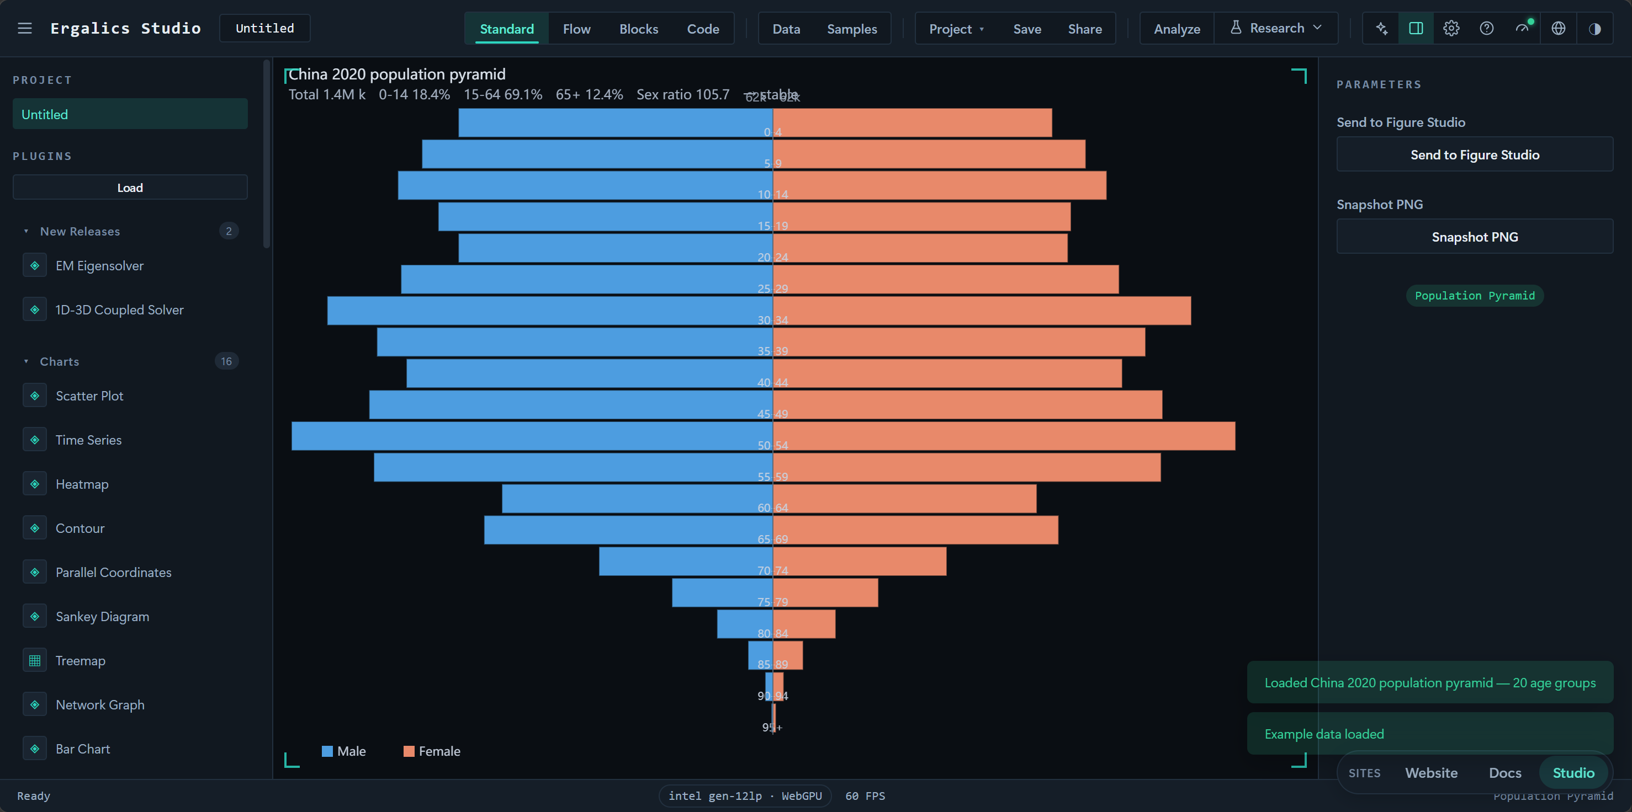Click the Snapshot PNG button
Image resolution: width=1632 pixels, height=812 pixels.
coord(1475,237)
